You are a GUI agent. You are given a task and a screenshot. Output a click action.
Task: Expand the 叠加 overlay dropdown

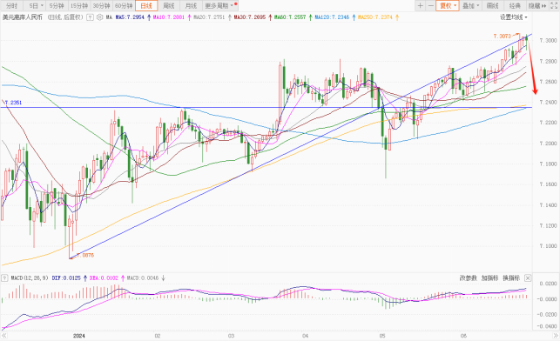coord(470,6)
